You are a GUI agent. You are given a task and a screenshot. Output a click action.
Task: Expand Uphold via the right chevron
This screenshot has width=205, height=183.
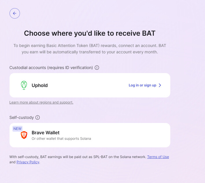coord(160,85)
